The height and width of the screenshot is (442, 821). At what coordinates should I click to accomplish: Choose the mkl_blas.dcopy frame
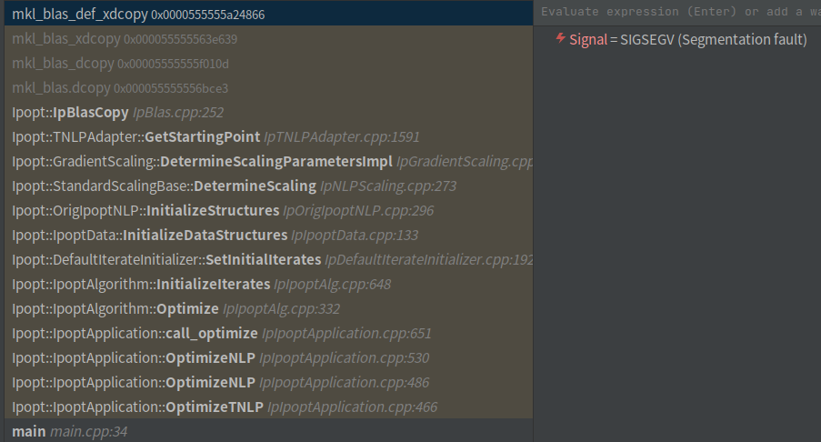pyautogui.click(x=120, y=88)
